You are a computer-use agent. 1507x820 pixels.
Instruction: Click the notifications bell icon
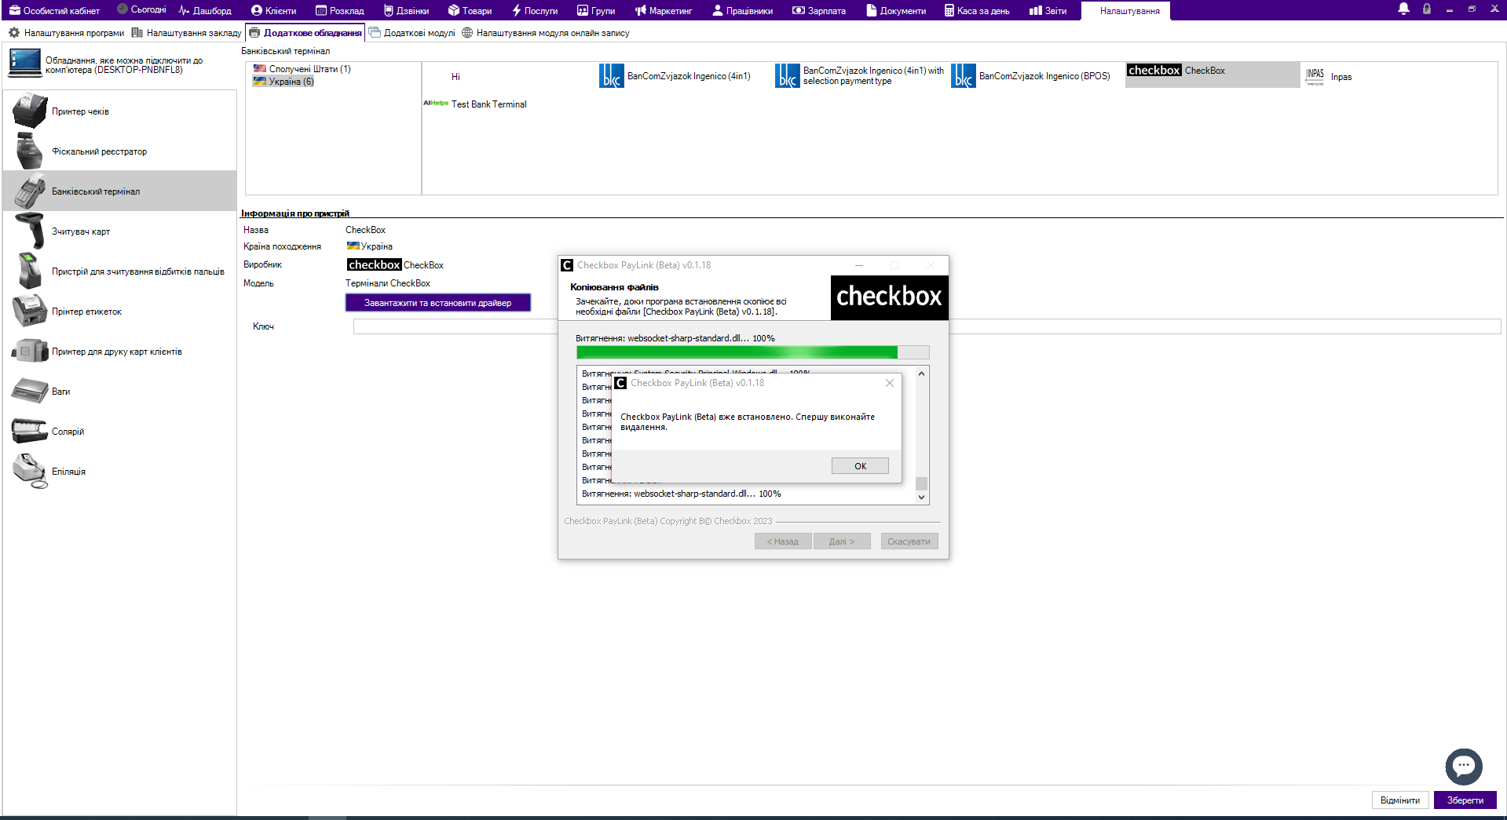point(1403,9)
